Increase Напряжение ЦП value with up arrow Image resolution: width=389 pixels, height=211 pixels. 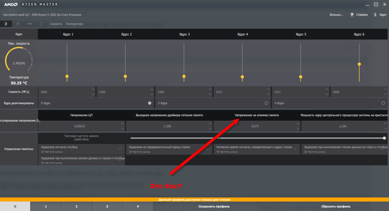(x=123, y=124)
